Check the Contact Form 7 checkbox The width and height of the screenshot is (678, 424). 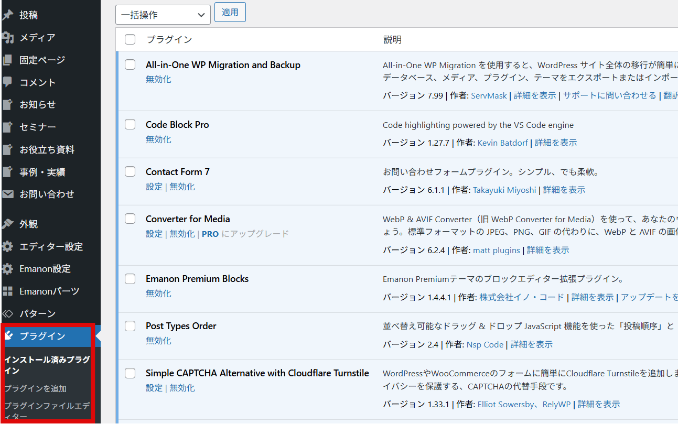[x=130, y=171]
